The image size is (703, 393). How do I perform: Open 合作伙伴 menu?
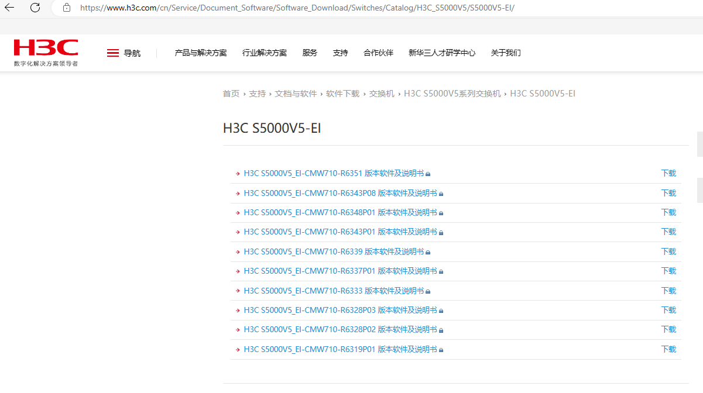(378, 53)
